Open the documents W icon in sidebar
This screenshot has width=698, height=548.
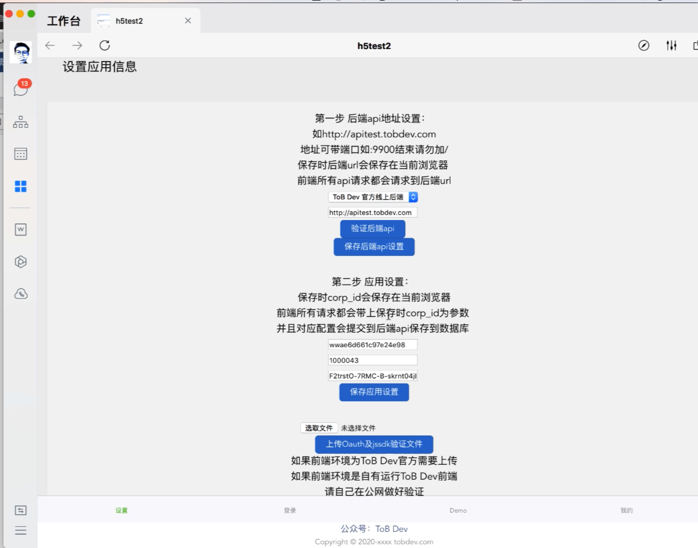tap(21, 229)
